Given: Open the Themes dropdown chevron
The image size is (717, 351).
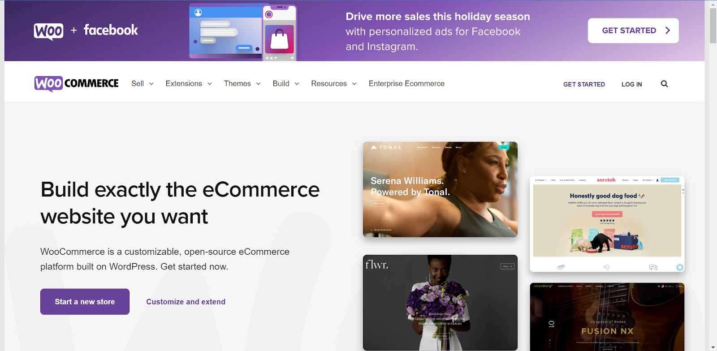Looking at the screenshot, I should coord(258,84).
